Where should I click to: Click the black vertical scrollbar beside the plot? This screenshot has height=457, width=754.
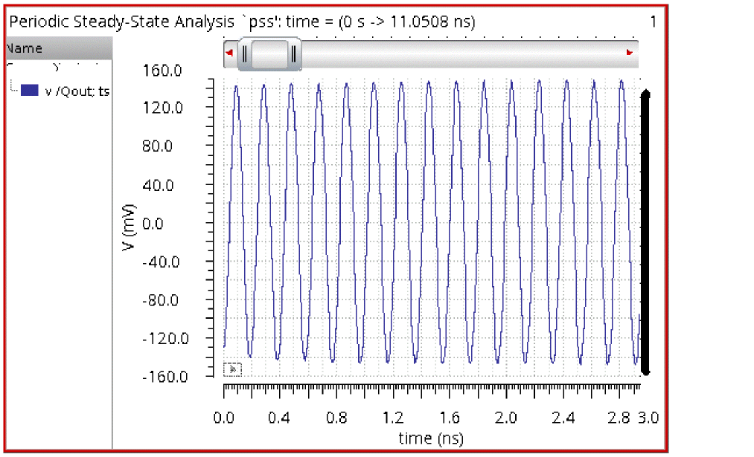point(645,233)
